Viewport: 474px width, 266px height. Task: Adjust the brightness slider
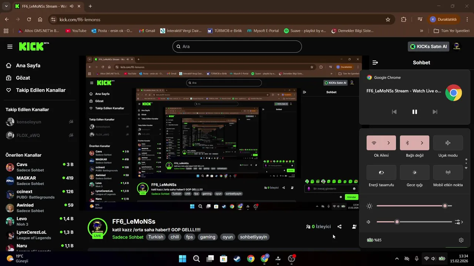click(x=414, y=206)
